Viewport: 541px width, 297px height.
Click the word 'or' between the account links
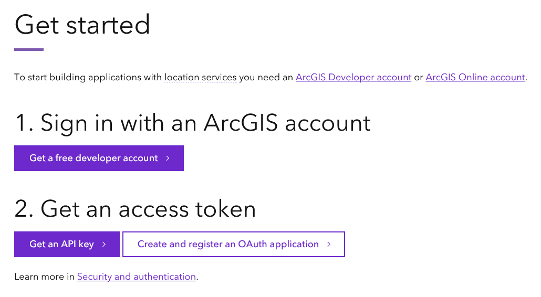click(419, 78)
